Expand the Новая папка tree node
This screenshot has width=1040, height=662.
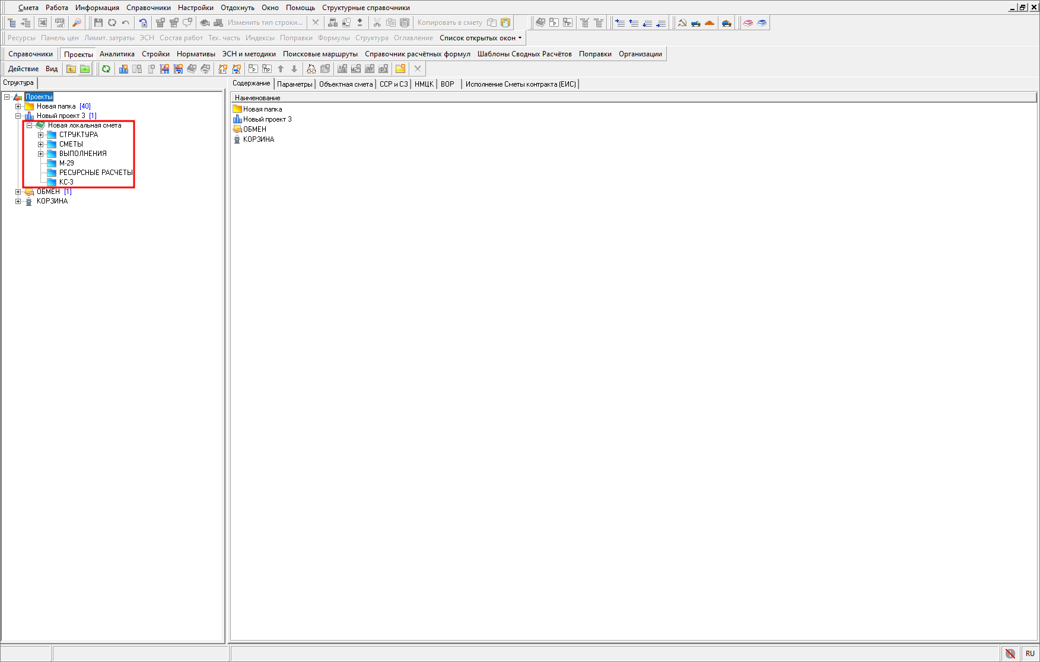[18, 106]
